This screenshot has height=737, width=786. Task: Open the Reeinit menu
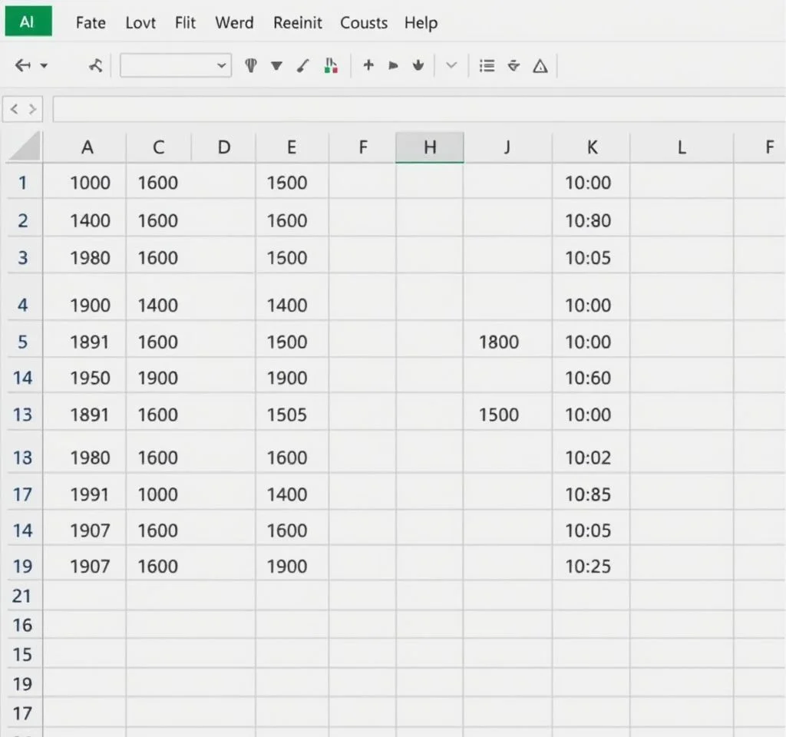(x=299, y=23)
